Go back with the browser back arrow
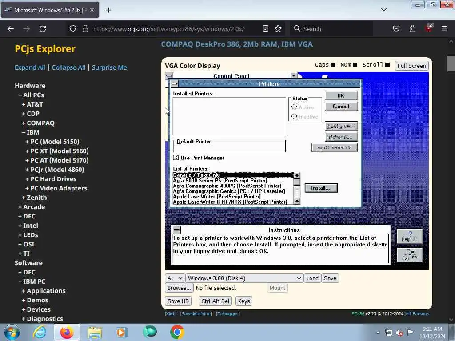 11,29
